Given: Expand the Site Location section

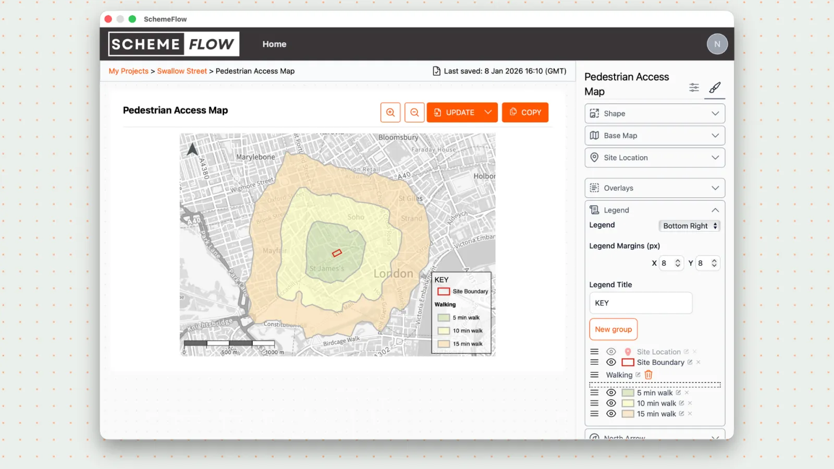Looking at the screenshot, I should coord(655,157).
